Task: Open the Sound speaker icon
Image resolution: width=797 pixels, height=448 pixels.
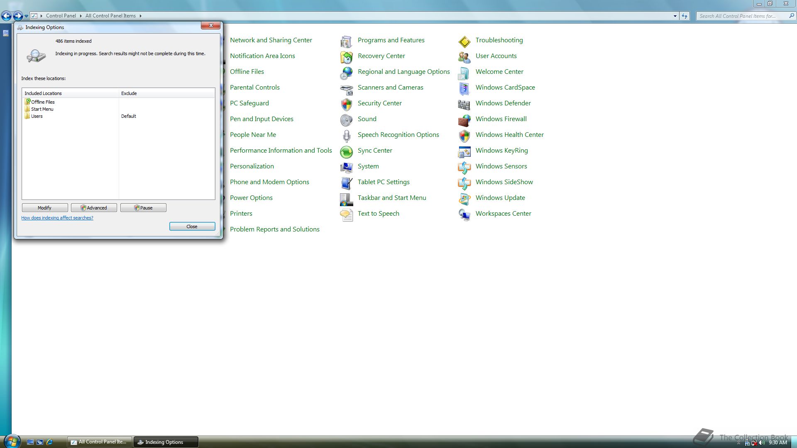Action: coord(346,120)
